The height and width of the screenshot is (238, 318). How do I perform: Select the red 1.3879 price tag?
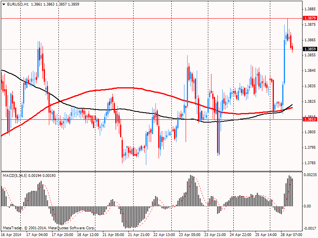coord(309,18)
